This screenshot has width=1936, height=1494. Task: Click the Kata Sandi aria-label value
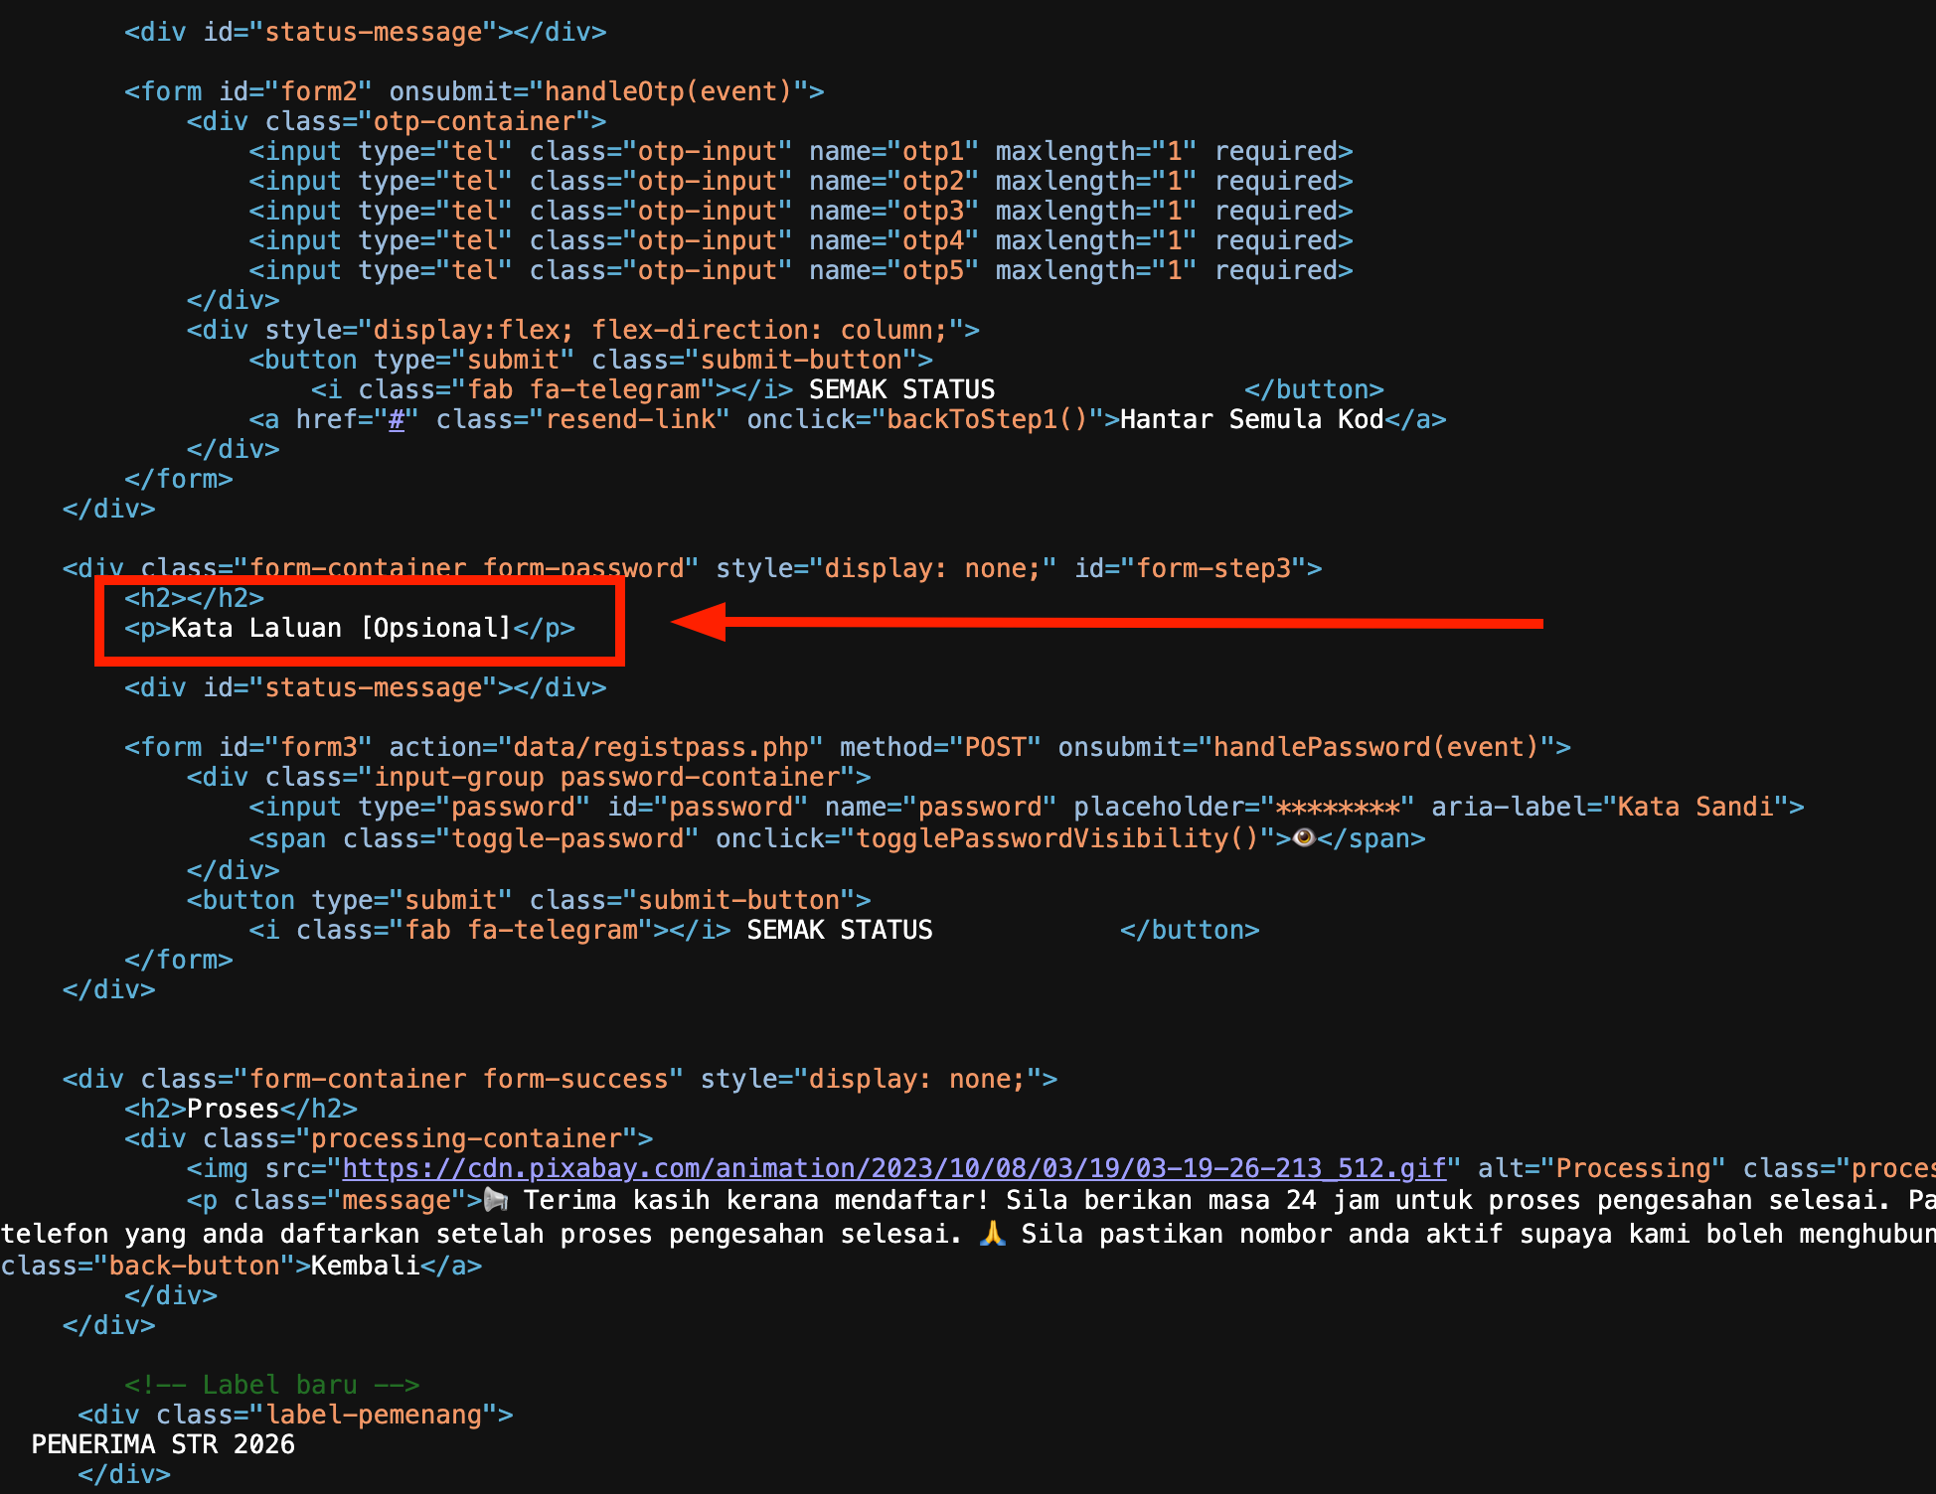pyautogui.click(x=1694, y=807)
